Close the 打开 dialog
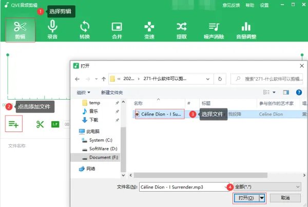308x207 pixels. tap(302, 66)
